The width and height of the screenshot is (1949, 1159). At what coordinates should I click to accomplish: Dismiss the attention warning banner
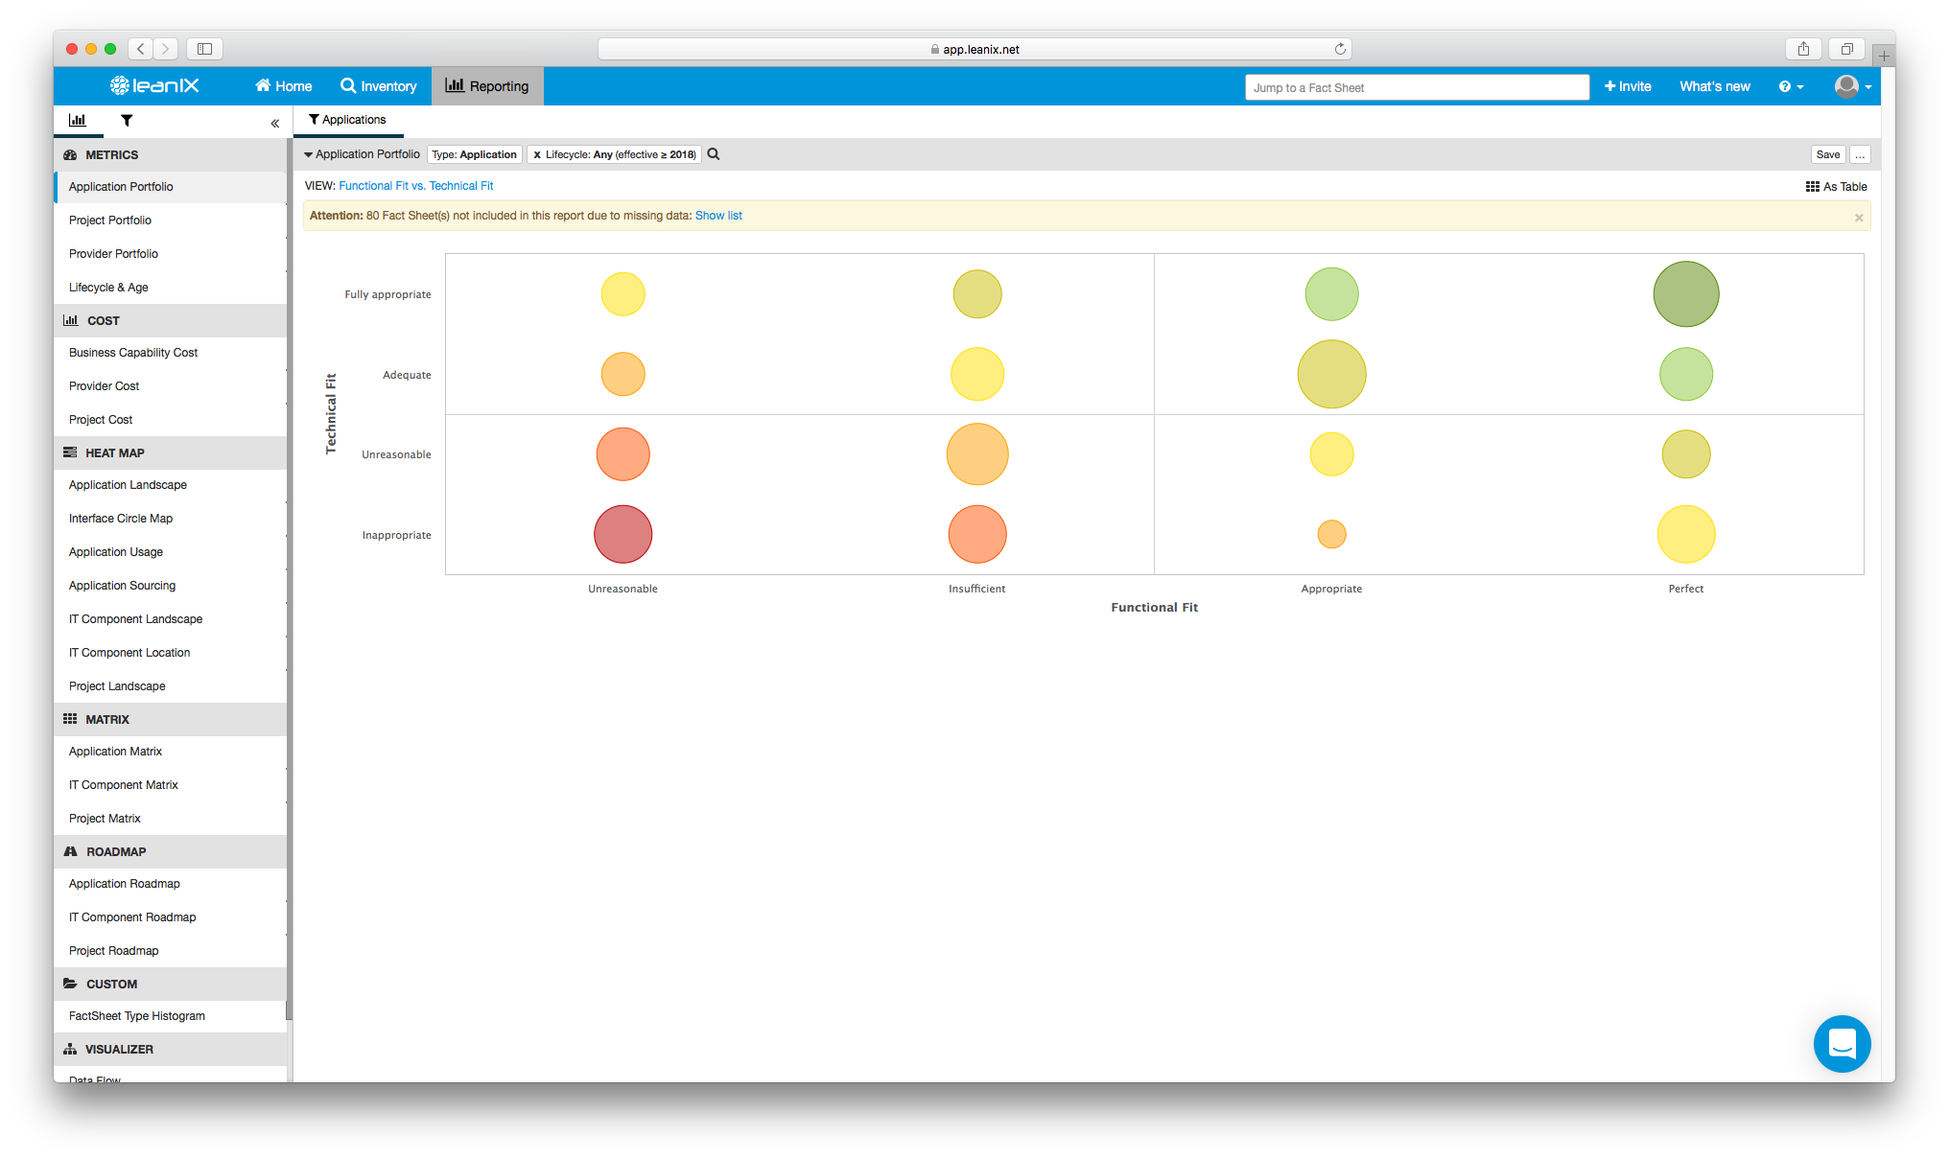(1859, 218)
